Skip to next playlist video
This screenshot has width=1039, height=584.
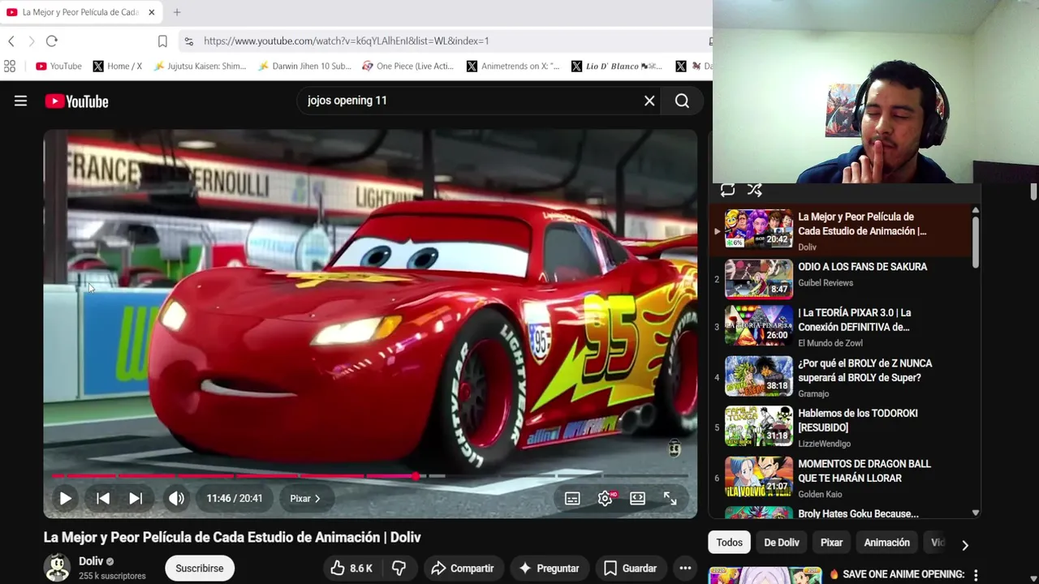point(136,498)
